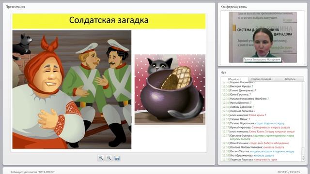Select Галина Дмитриева chat message
Image resolution: width=310 pixels, height=174 pixels.
(239, 90)
